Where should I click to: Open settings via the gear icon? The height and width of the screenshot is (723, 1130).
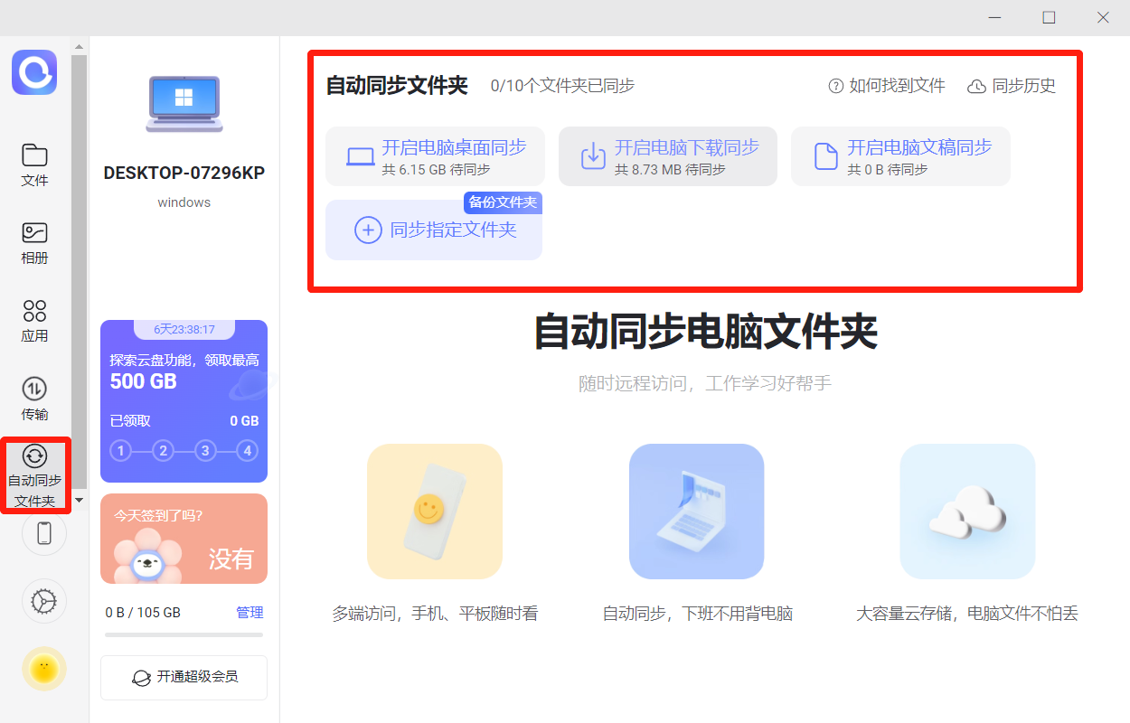pyautogui.click(x=44, y=601)
